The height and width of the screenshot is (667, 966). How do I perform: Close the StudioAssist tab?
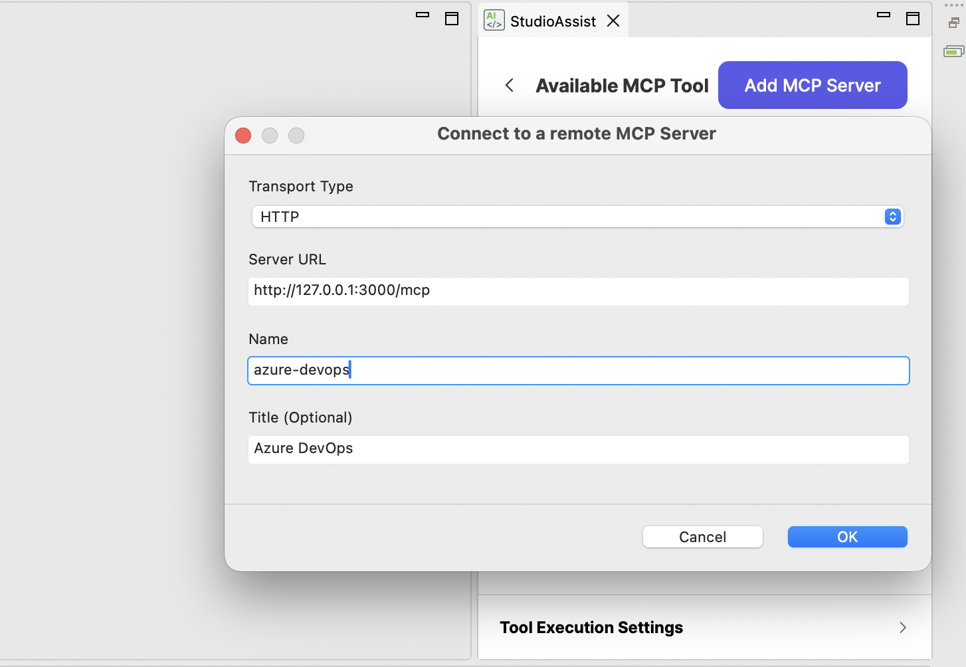[x=613, y=21]
